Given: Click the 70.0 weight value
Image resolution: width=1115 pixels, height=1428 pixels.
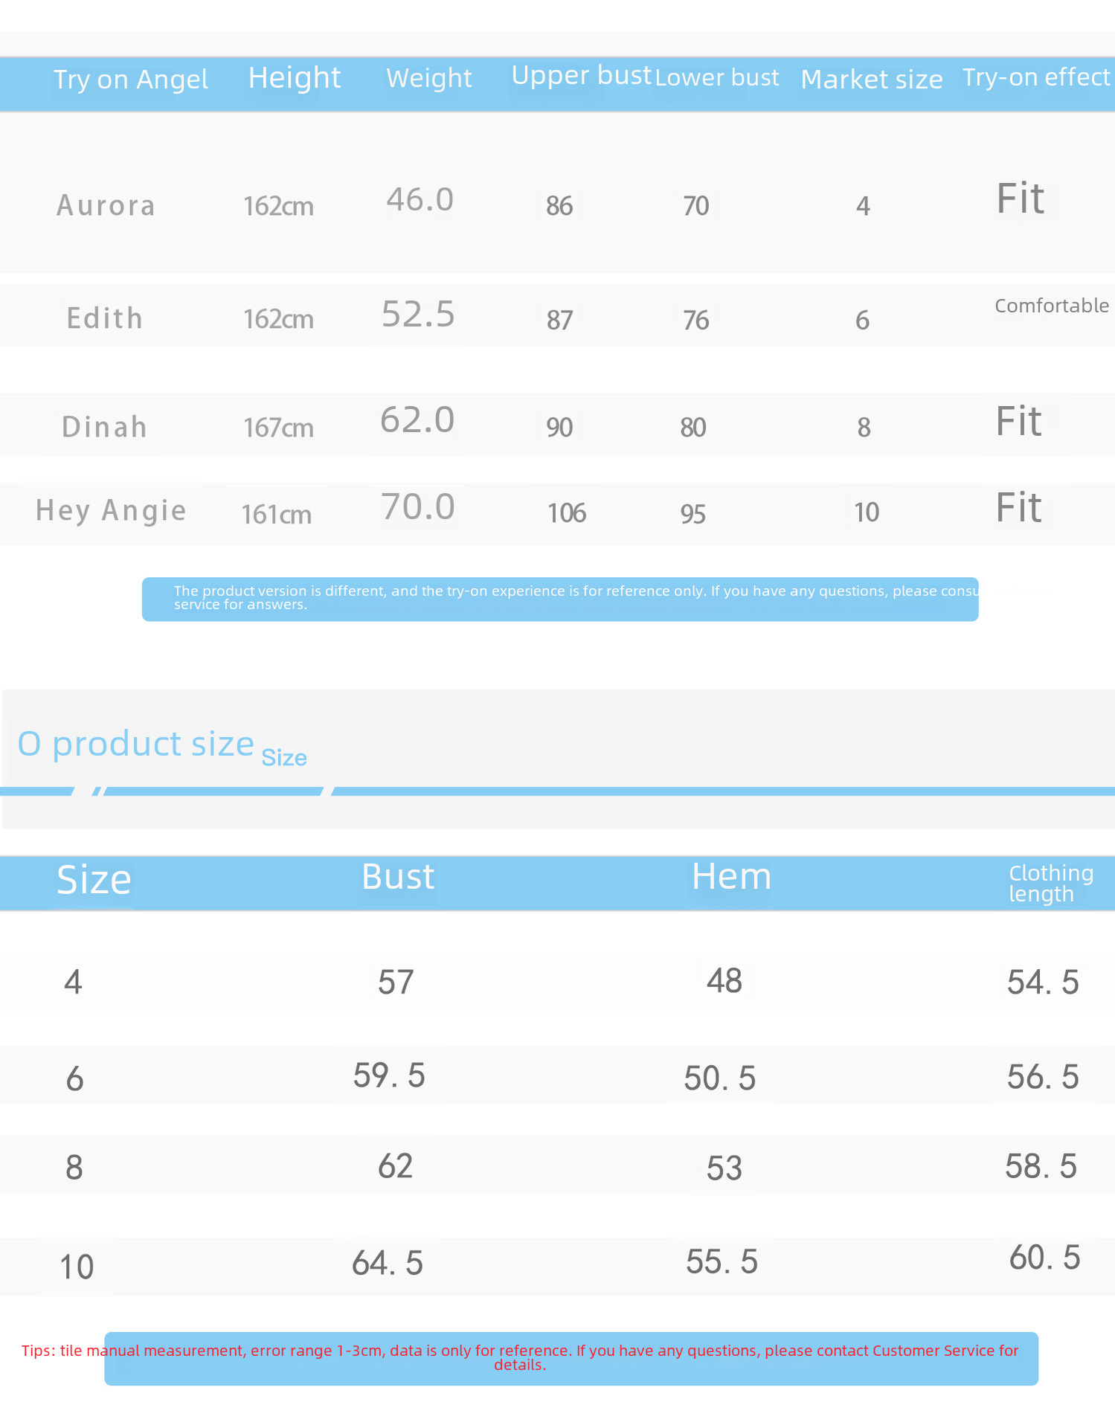Looking at the screenshot, I should pos(418,507).
